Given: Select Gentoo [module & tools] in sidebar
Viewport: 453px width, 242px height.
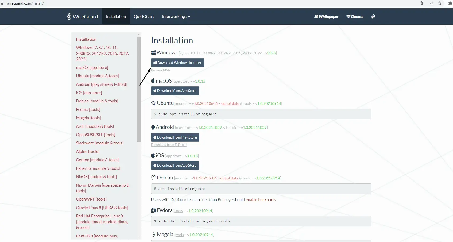Looking at the screenshot, I should 97,160.
